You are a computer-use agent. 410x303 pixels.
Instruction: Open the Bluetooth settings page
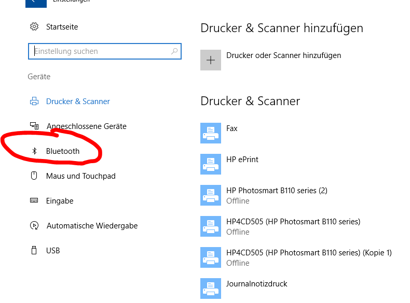(x=63, y=151)
